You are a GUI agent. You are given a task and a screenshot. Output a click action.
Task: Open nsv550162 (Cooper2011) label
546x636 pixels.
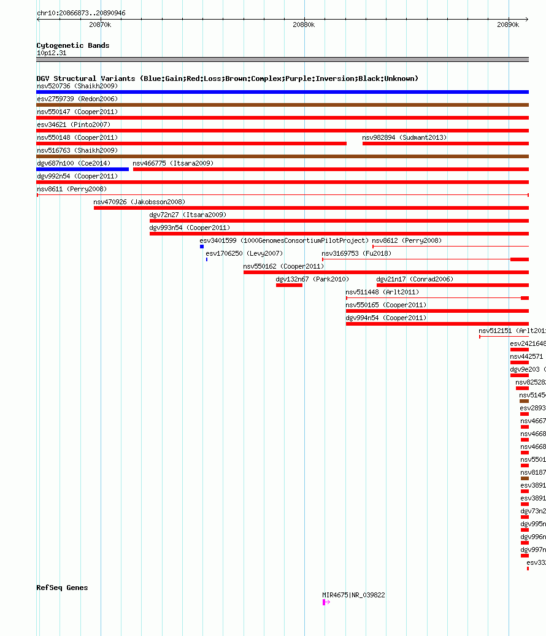(x=283, y=267)
